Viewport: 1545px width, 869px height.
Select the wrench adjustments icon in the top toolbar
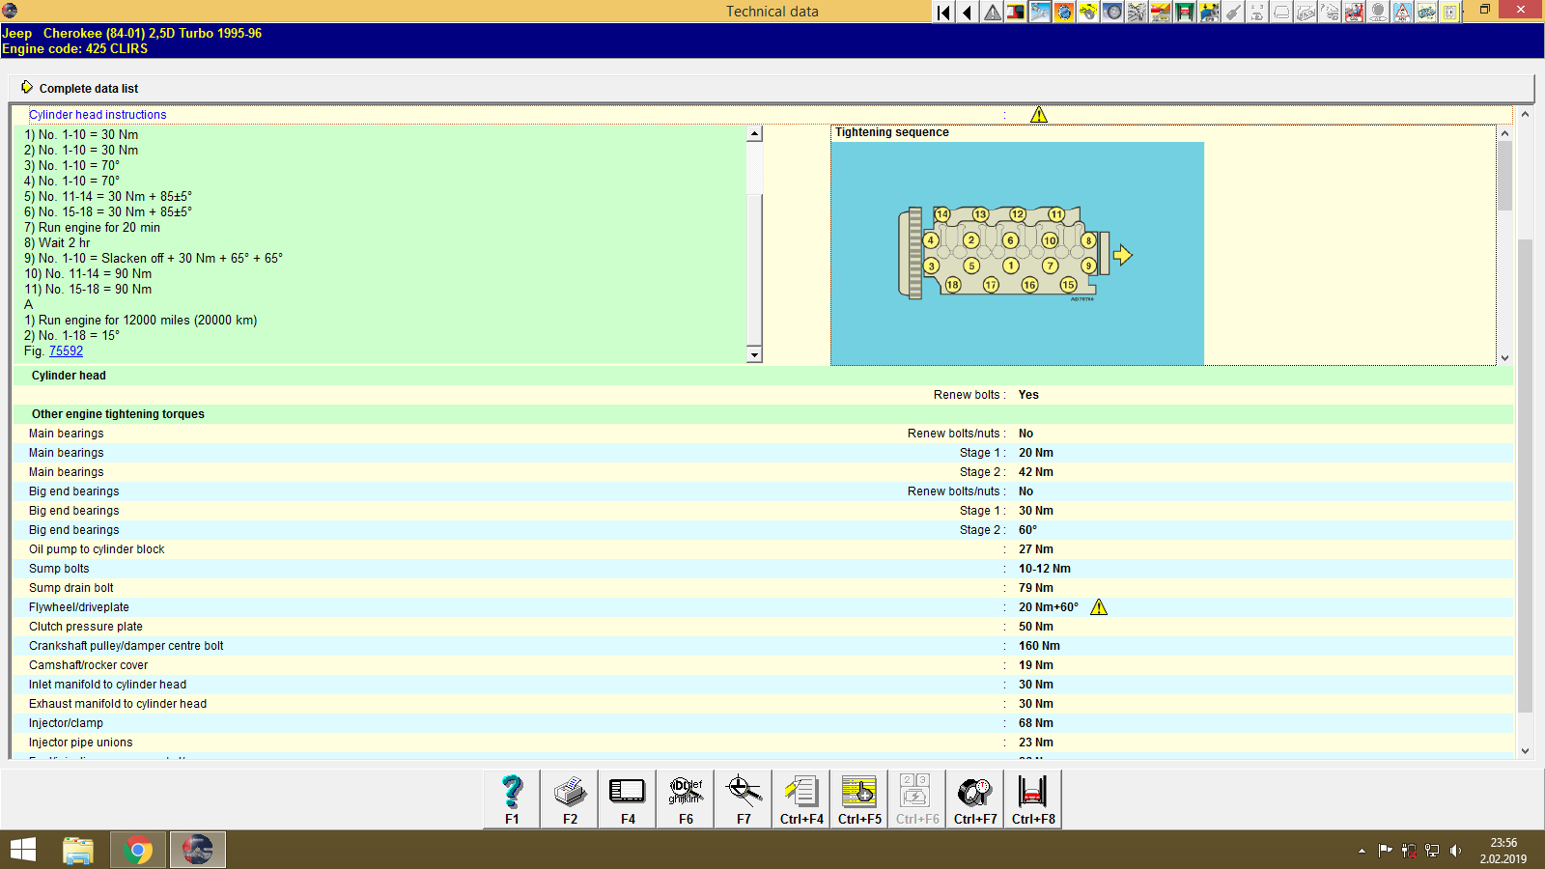(1040, 12)
